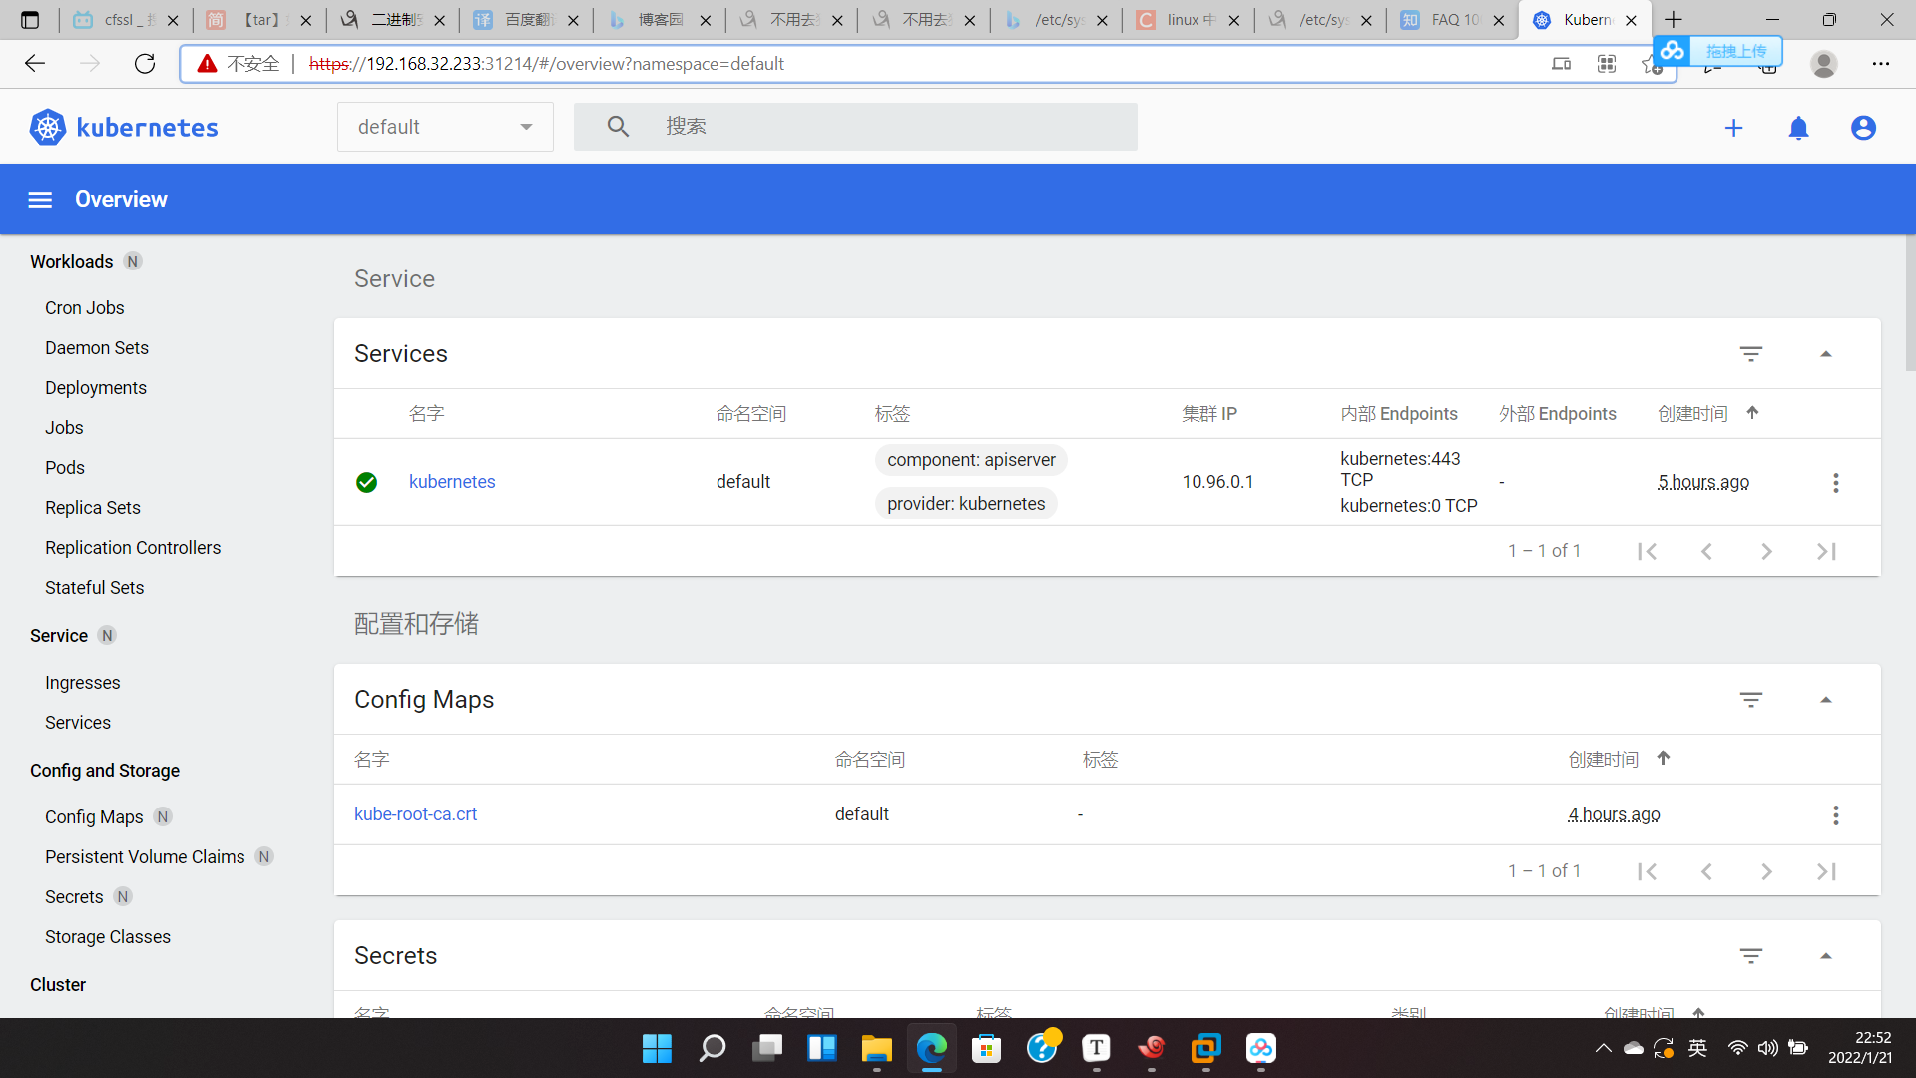
Task: Click the page vertical scrollbar
Action: pos(1910,302)
